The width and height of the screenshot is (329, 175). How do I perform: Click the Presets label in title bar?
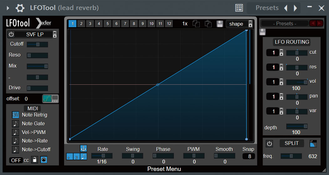267,8
